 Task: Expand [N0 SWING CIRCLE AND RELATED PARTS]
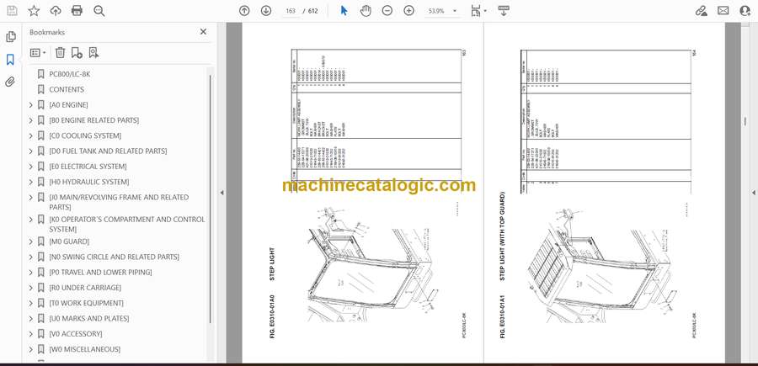pos(31,257)
